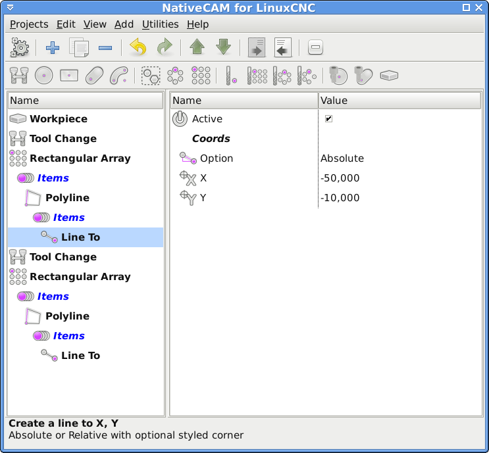Open the Edit menu

pyautogui.click(x=66, y=24)
